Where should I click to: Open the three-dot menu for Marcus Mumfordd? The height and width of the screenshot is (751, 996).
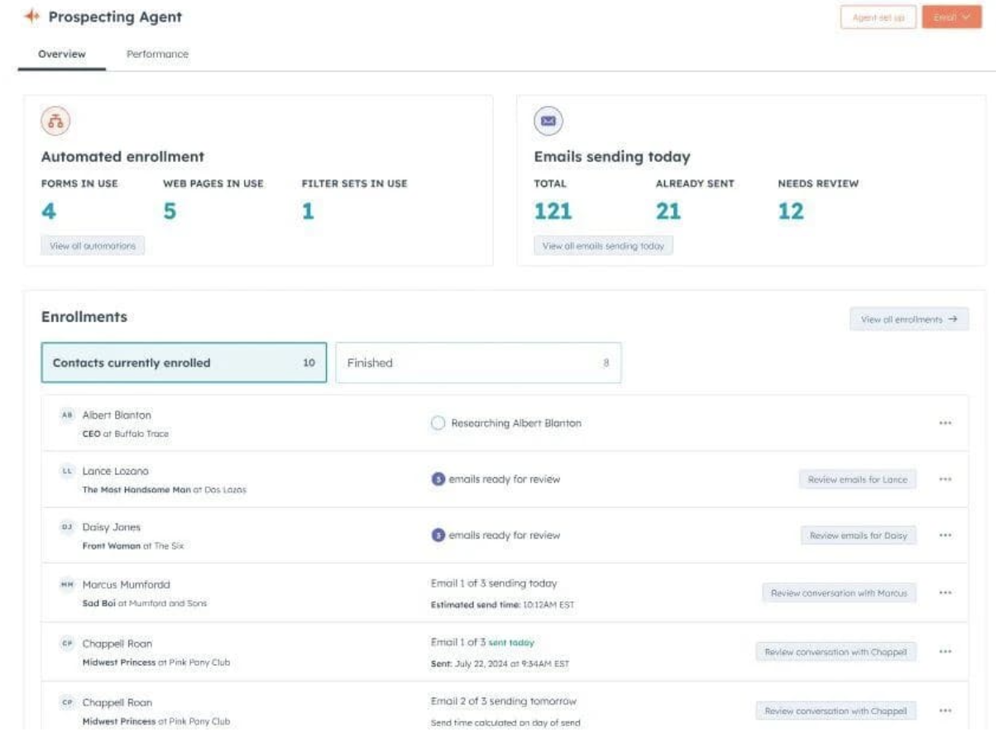(946, 592)
